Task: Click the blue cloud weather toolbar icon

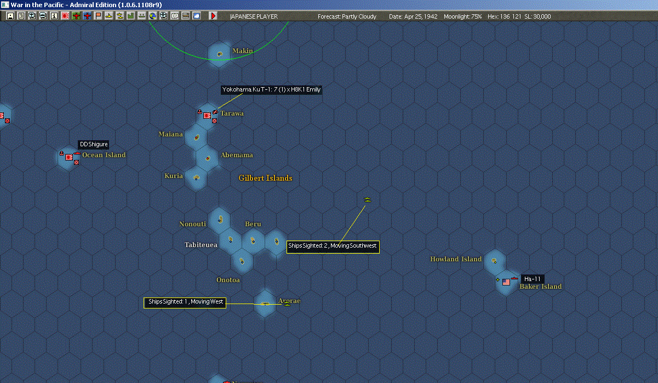Action: coord(197,16)
